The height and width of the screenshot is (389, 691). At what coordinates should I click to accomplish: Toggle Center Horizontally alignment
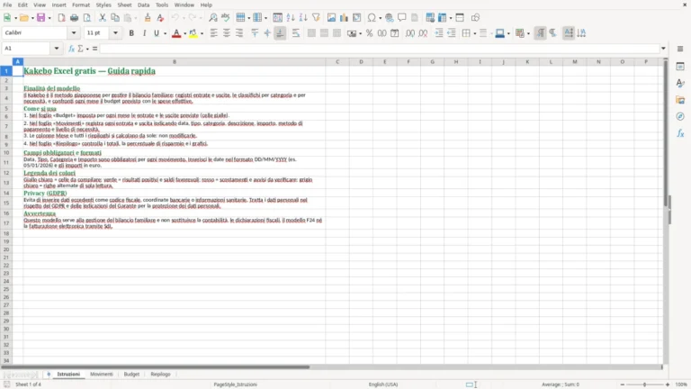(x=227, y=33)
